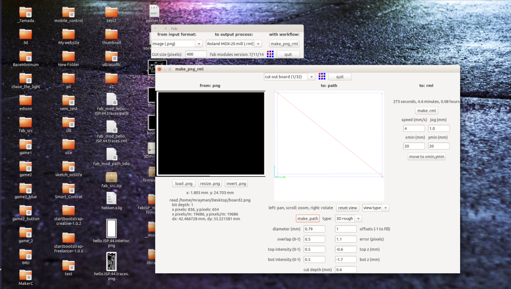This screenshot has width=511, height=289.
Task: Click fab modules logo in make_png_rml window
Action: click(x=322, y=76)
